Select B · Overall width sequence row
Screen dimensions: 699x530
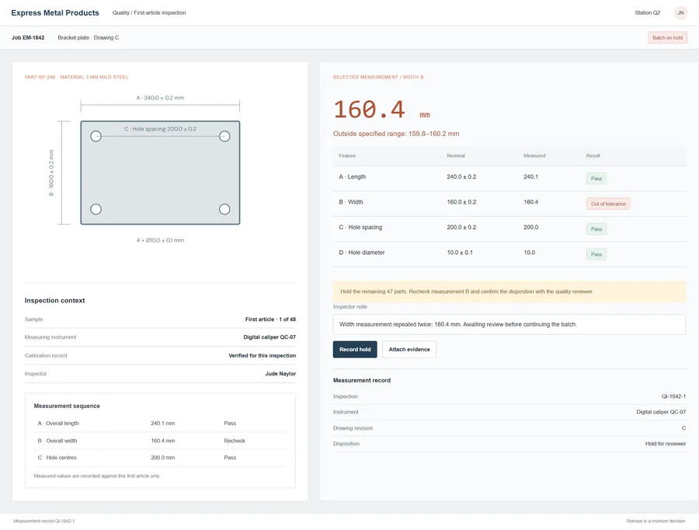click(x=160, y=441)
